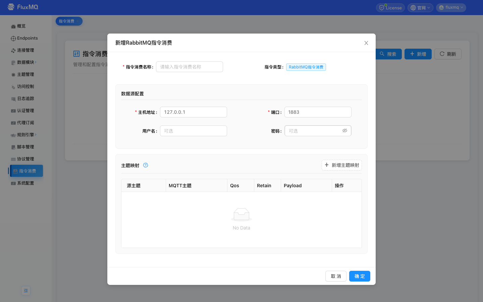This screenshot has width=483, height=302.
Task: Add a mapping via 新增主题映射
Action: point(342,165)
